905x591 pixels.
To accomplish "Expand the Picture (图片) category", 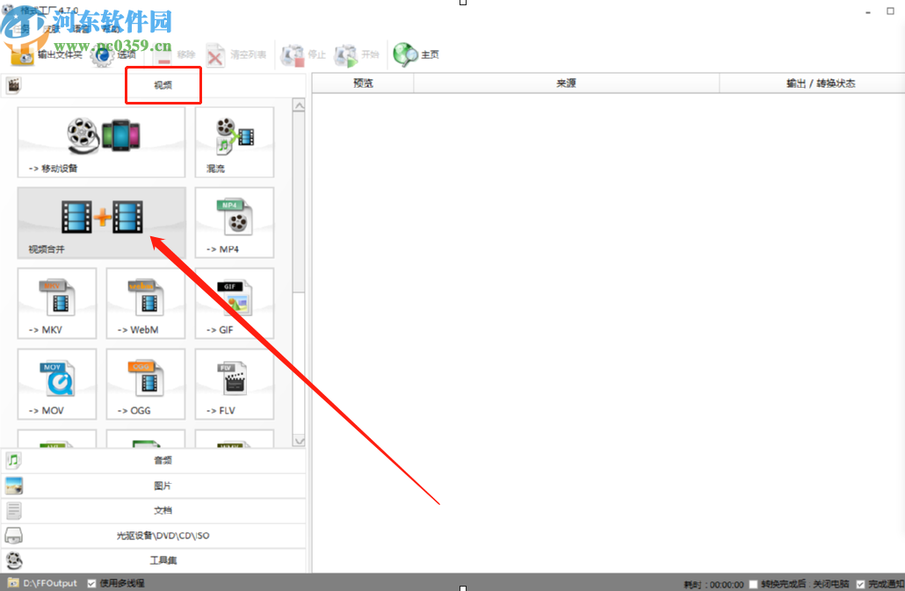I will pos(154,486).
